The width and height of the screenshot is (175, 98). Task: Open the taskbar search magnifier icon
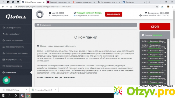click(x=9, y=95)
